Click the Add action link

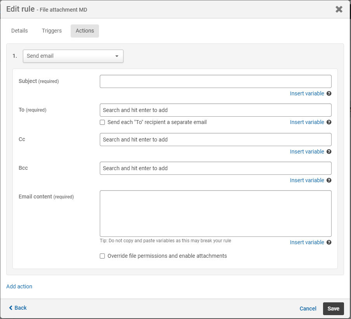pos(19,286)
